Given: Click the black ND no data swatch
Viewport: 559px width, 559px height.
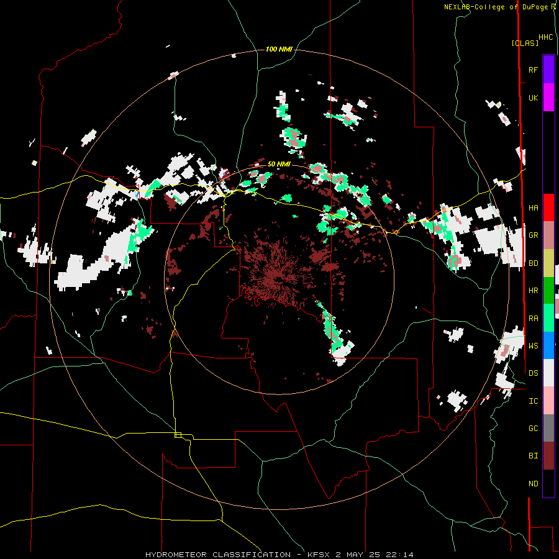Looking at the screenshot, I should pyautogui.click(x=548, y=483).
